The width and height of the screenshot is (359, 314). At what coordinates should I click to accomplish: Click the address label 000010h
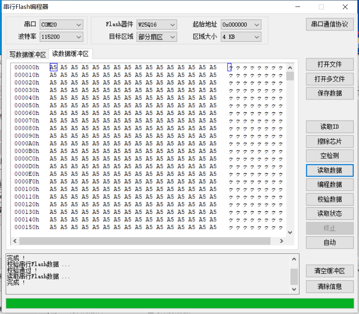pos(27,75)
